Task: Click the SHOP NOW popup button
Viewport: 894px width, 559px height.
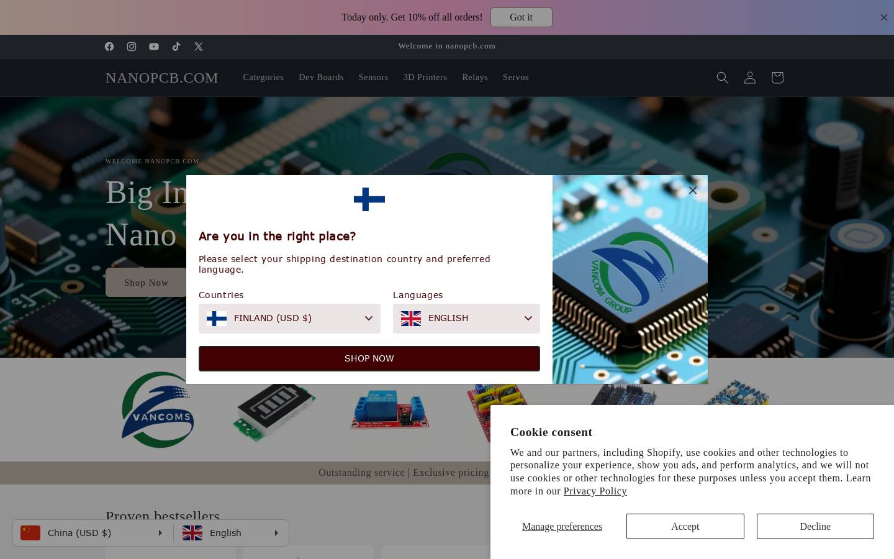Action: (x=369, y=358)
